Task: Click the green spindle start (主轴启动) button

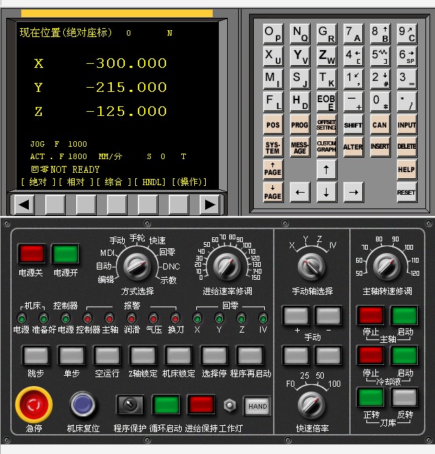Action: coord(404,316)
